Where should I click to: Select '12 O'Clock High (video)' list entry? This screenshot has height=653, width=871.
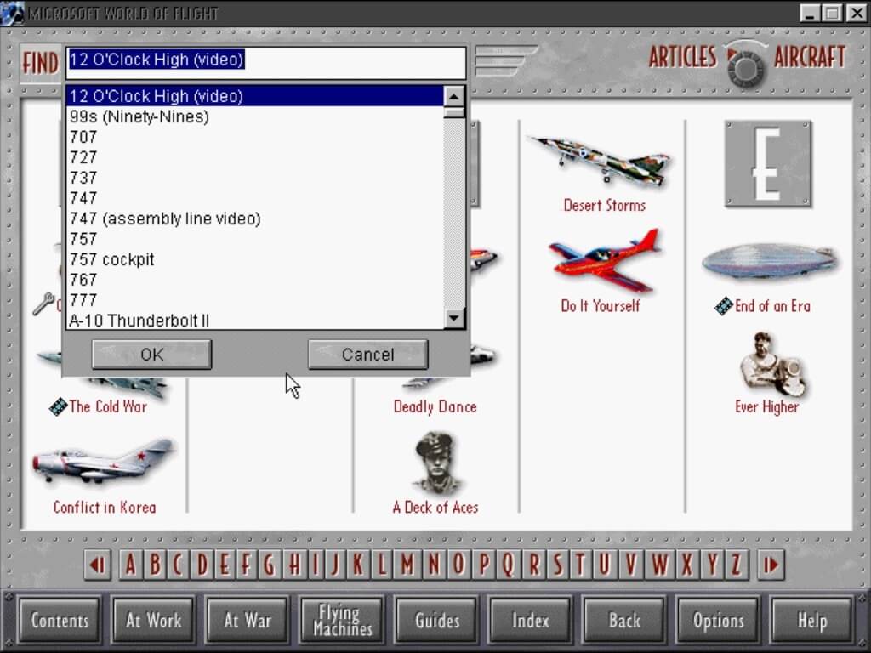[255, 96]
